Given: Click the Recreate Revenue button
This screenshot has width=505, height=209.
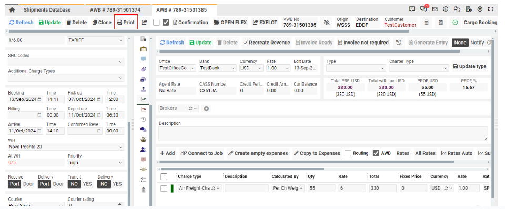Looking at the screenshot, I should pos(267,43).
